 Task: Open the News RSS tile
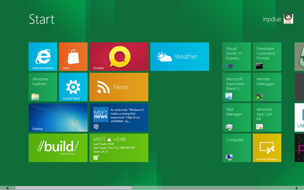pyautogui.click(x=119, y=87)
